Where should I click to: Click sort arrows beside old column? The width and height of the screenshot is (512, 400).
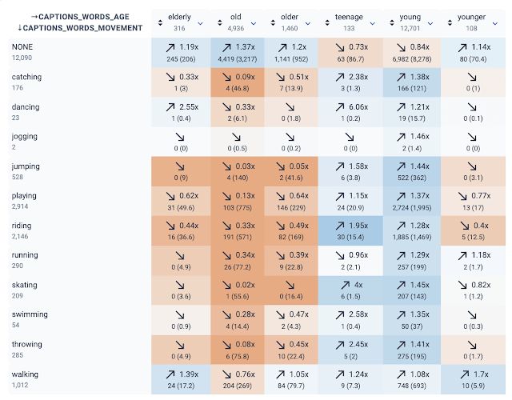pyautogui.click(x=220, y=23)
